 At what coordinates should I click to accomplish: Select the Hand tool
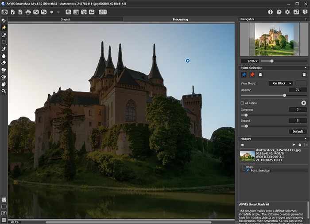(4, 84)
